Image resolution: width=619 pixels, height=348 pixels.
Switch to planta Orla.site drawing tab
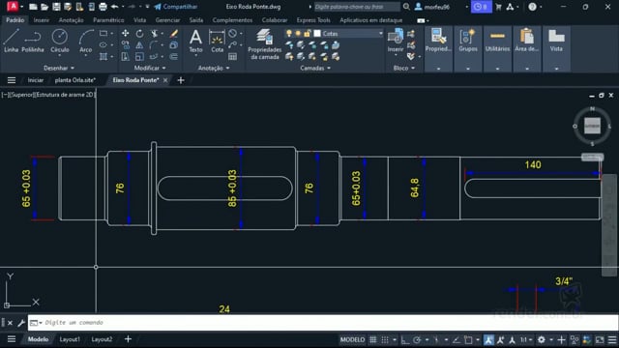pyautogui.click(x=75, y=80)
